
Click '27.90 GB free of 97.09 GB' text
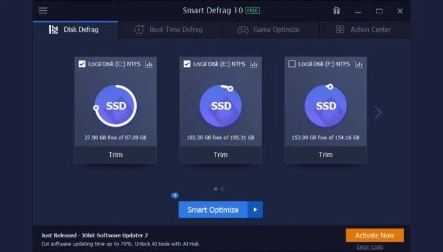click(x=115, y=138)
